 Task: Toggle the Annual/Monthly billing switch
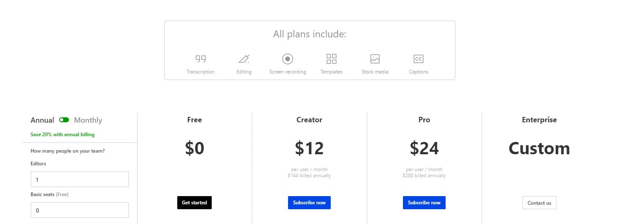(64, 120)
